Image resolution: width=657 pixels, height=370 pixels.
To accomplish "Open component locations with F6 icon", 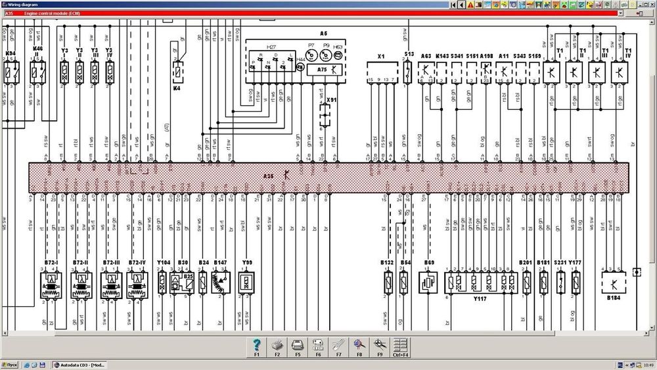I will point(318,348).
